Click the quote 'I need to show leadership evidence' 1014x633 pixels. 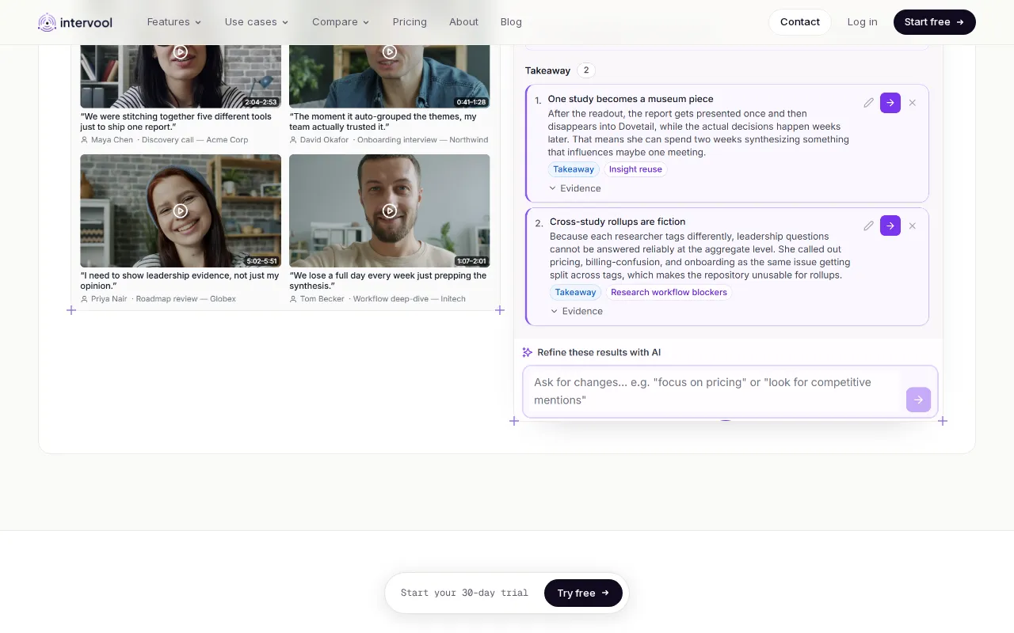point(180,281)
